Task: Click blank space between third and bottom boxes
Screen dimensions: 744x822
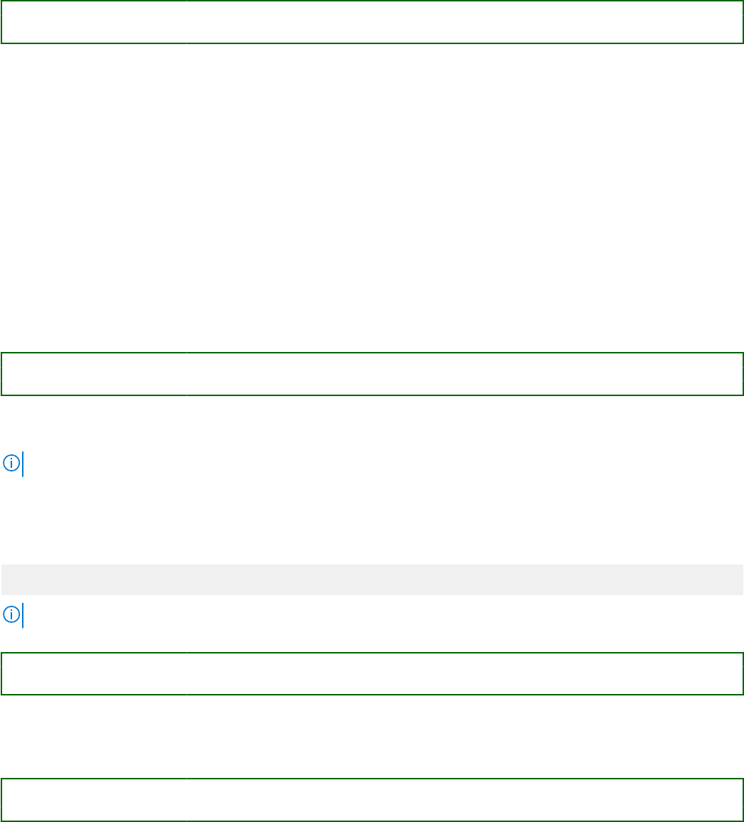Action: (372, 736)
